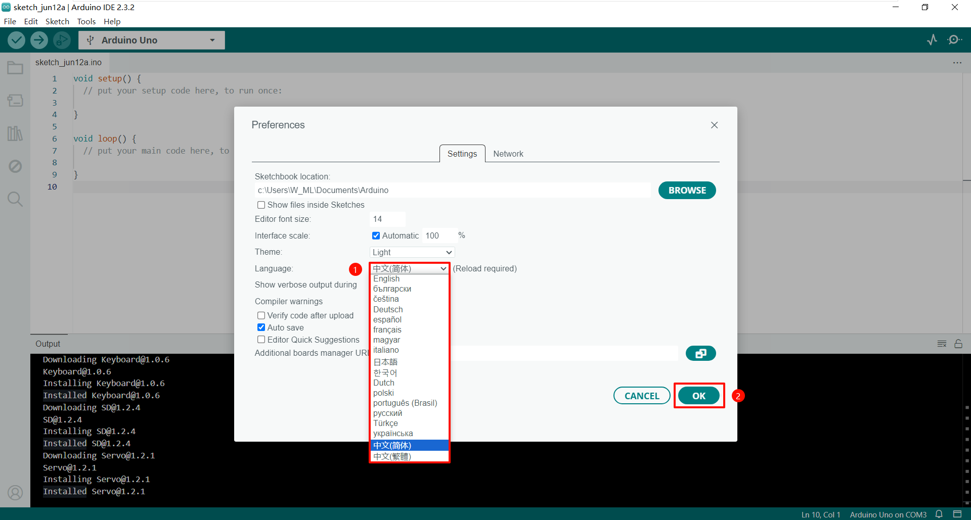Open the Serial Monitor
Viewport: 971px width, 520px height.
tap(954, 39)
